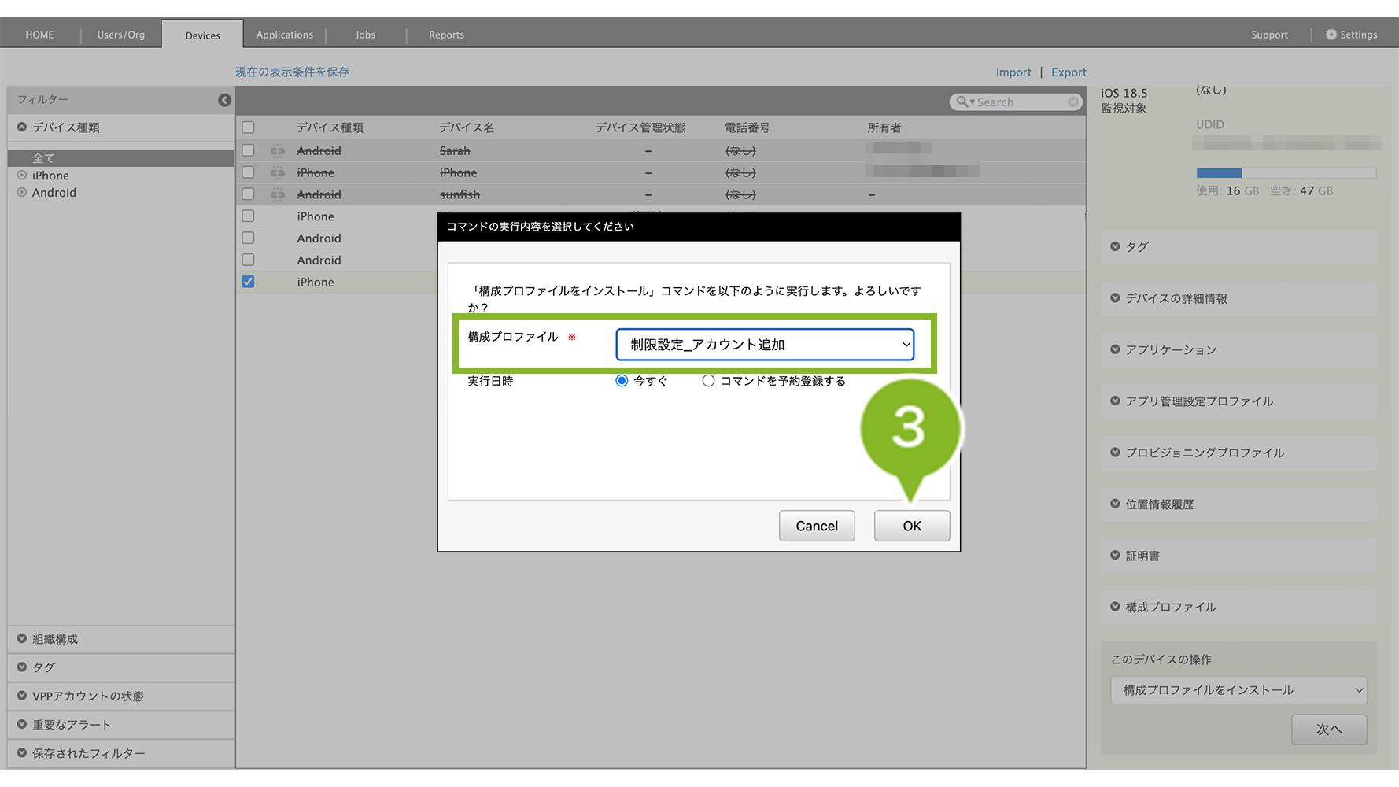Click sync icon on Sarah's Android row

277,150
